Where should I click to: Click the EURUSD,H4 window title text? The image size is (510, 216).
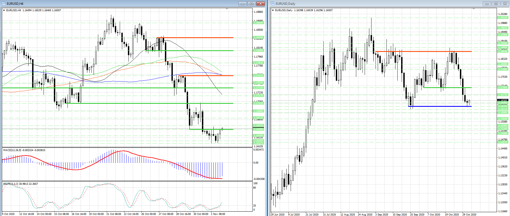[x=15, y=4]
